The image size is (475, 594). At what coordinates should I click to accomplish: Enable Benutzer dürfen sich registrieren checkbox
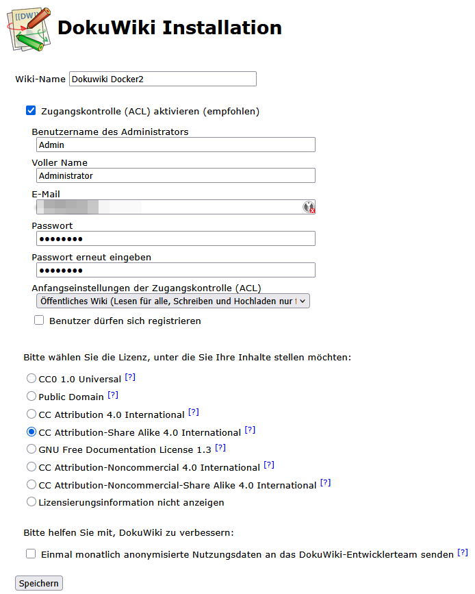(39, 320)
